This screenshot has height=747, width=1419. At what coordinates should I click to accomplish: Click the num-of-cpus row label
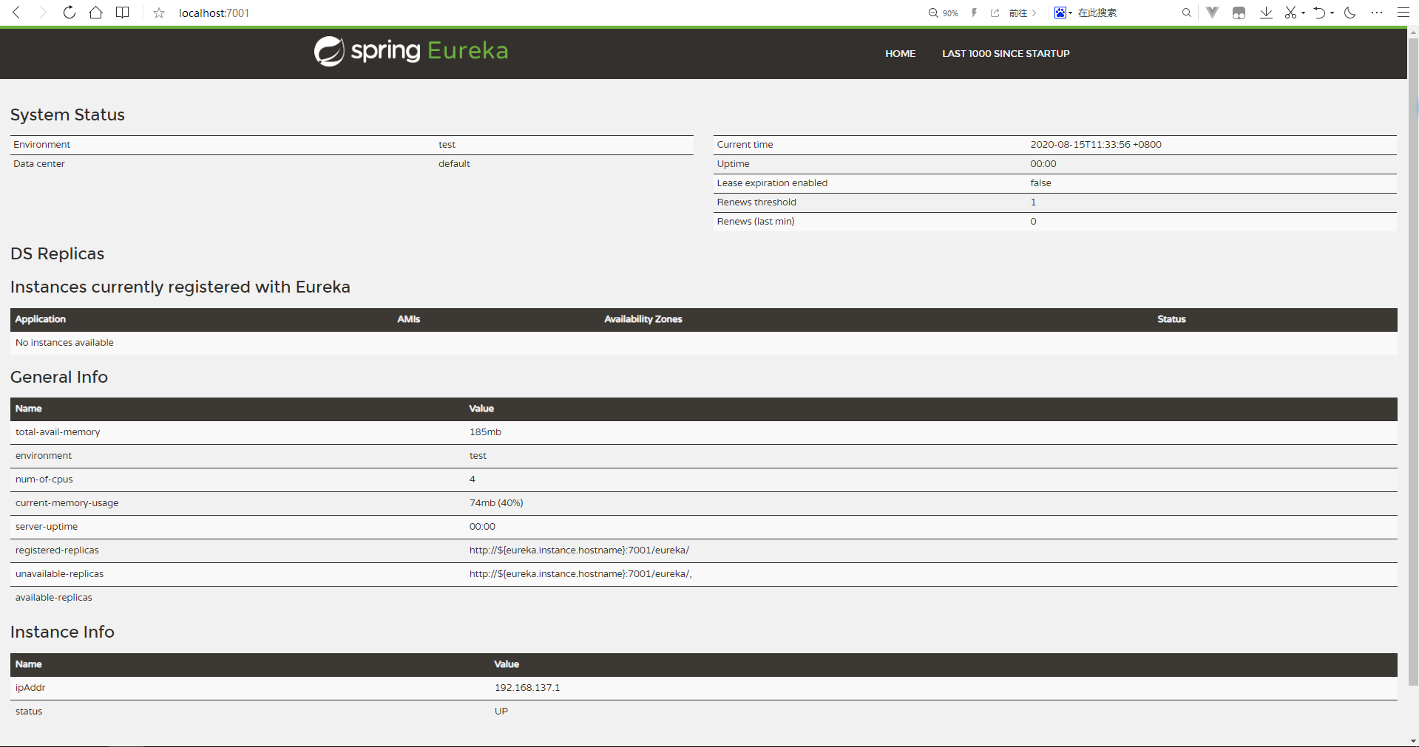[44, 480]
